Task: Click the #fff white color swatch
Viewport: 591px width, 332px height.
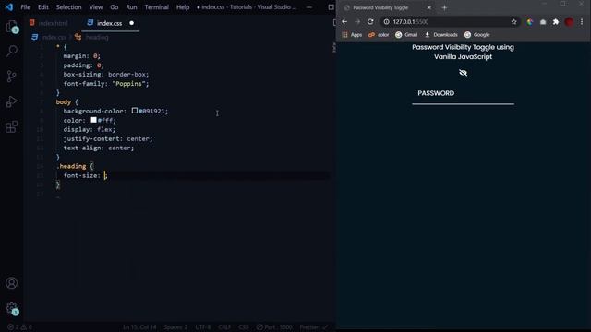Action: click(x=93, y=120)
